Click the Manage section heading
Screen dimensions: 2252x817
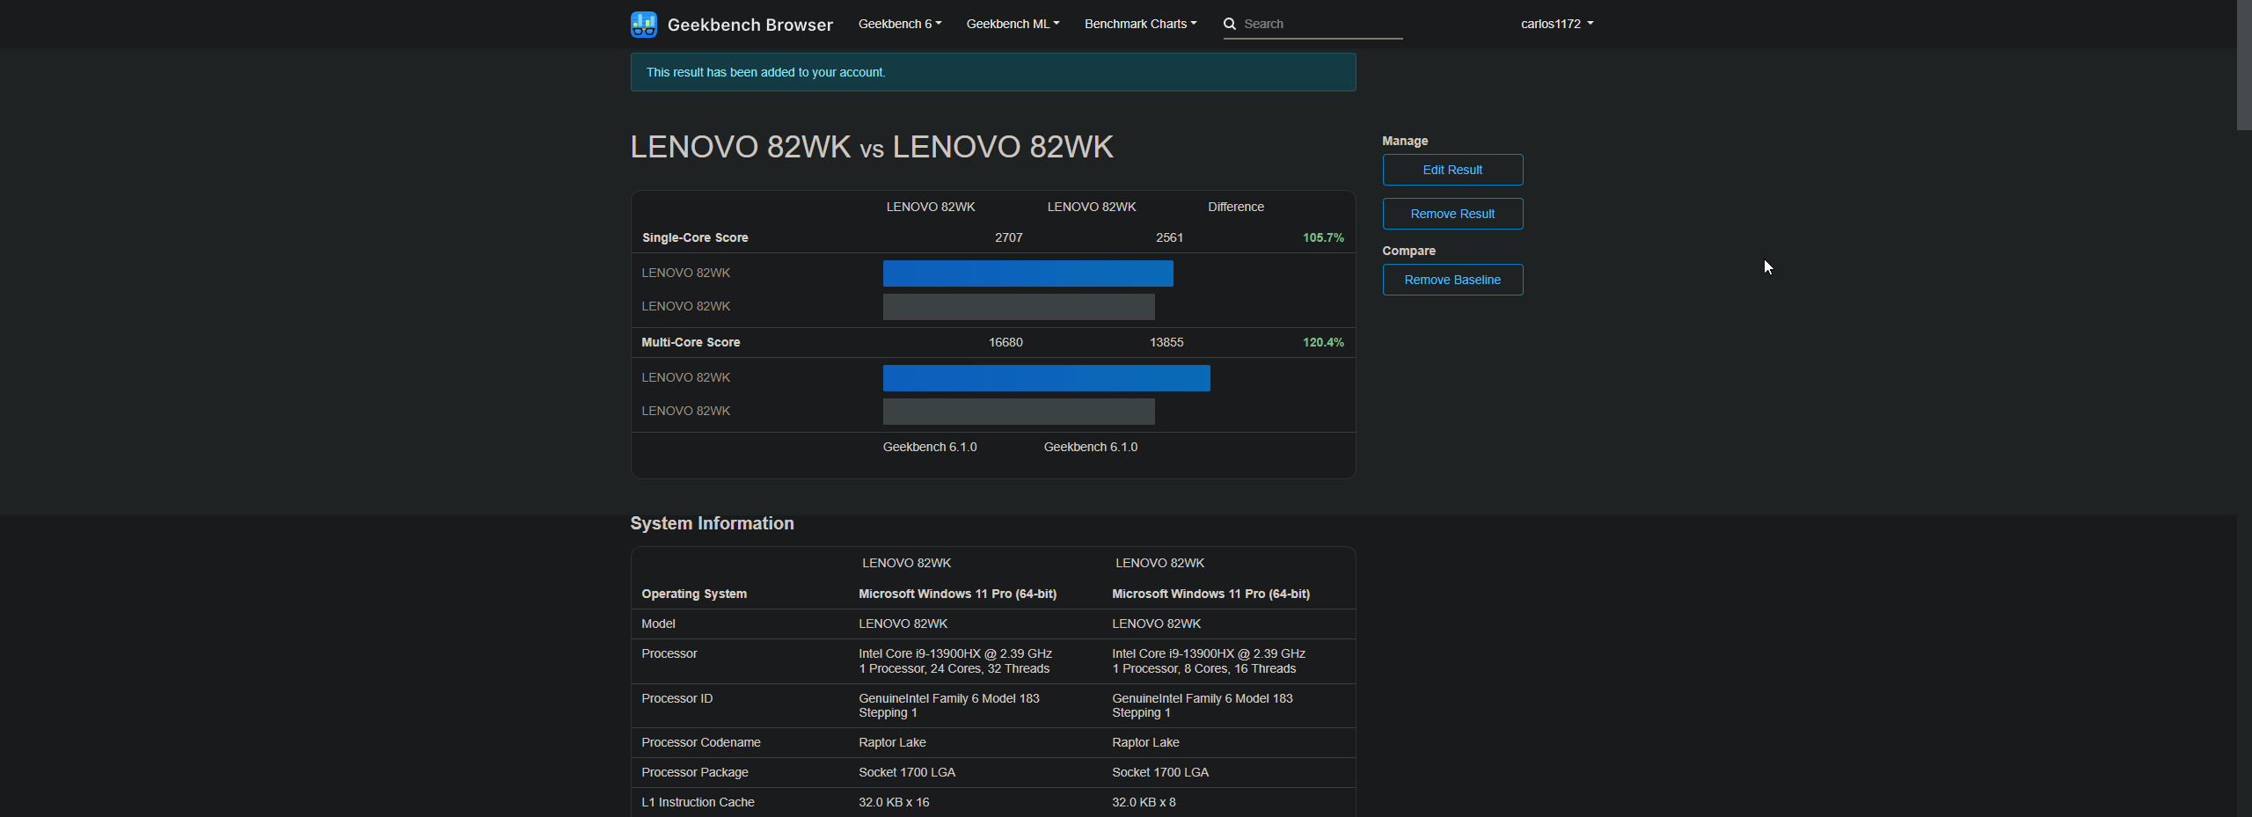(x=1405, y=141)
